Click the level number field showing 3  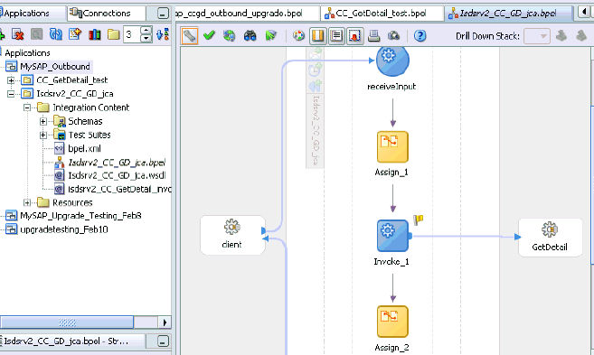click(x=132, y=34)
